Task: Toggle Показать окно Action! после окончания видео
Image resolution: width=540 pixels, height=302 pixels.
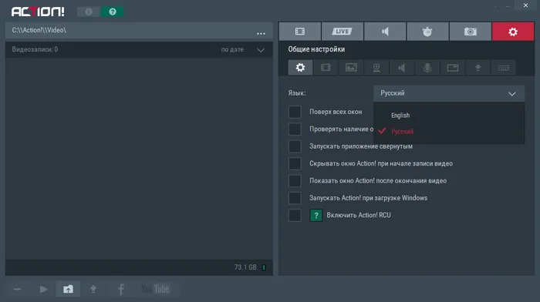Action: click(x=295, y=180)
